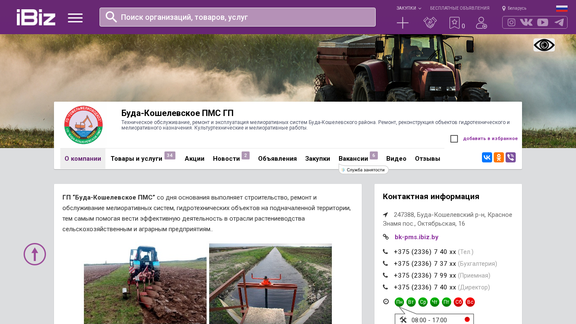This screenshot has height=324, width=576.
Task: Open the user registration profile icon
Action: tap(482, 23)
